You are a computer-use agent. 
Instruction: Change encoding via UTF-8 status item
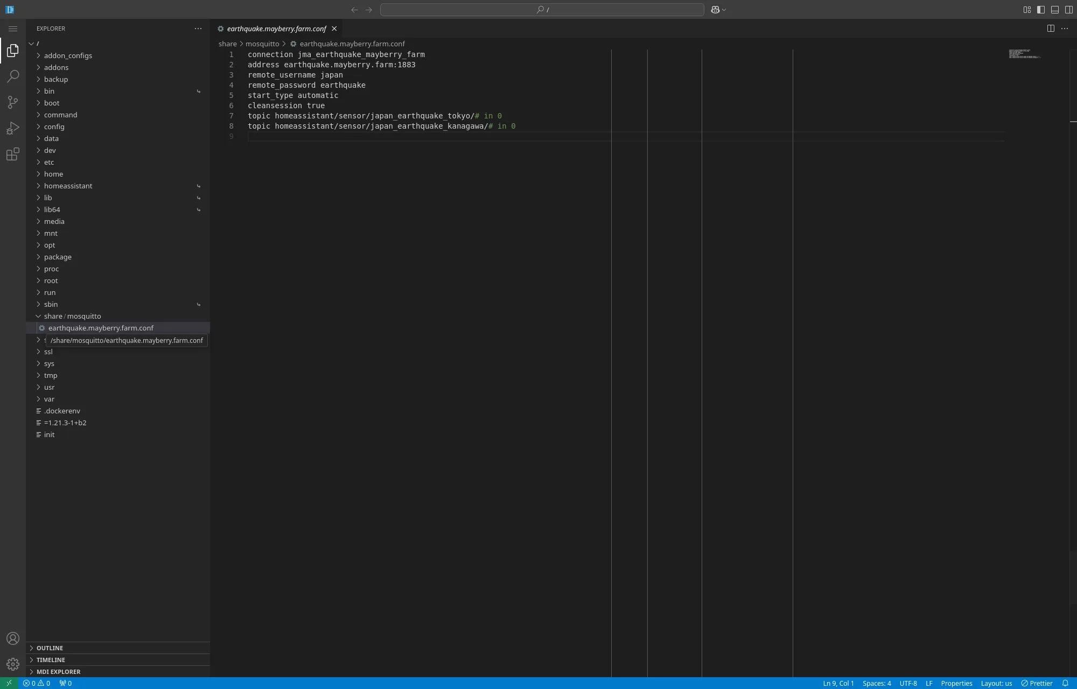[907, 683]
